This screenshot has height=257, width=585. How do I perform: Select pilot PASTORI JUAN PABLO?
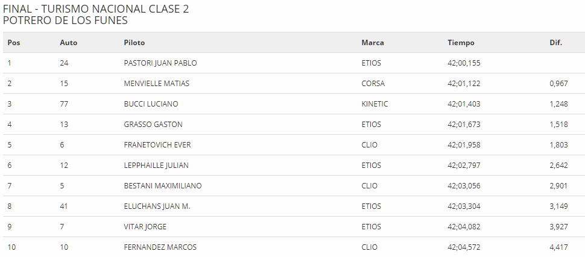coord(160,63)
